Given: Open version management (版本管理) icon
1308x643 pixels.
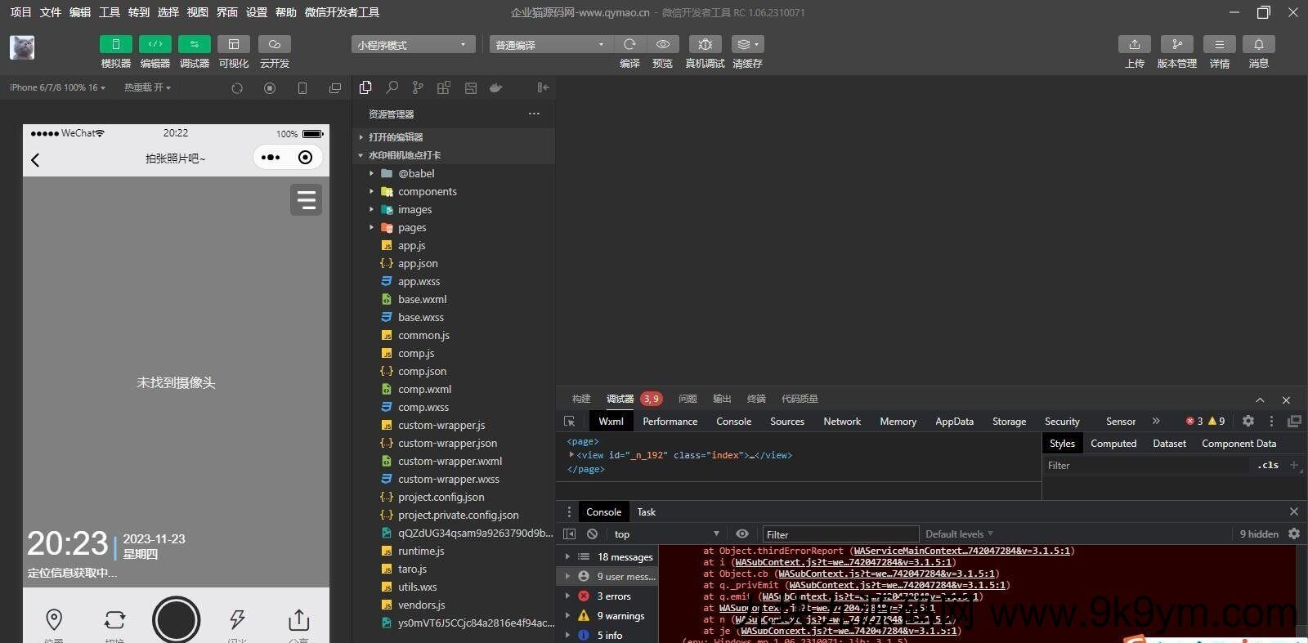Looking at the screenshot, I should tap(1176, 44).
